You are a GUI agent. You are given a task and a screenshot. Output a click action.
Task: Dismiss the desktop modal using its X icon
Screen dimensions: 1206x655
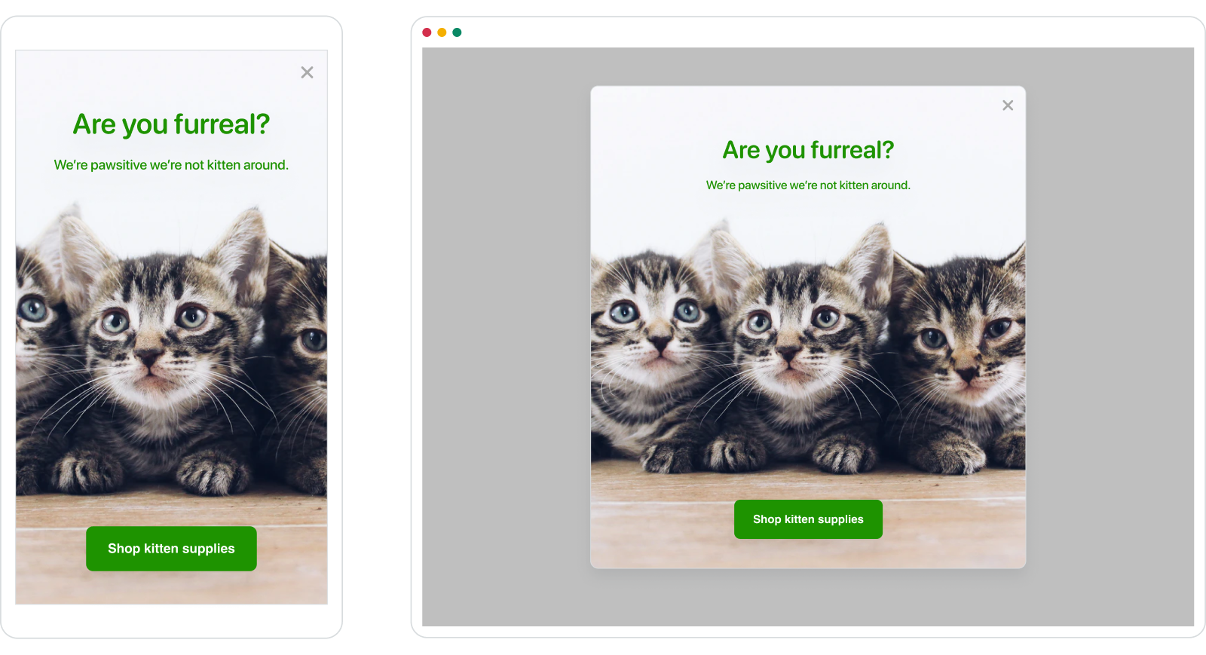click(x=1008, y=106)
